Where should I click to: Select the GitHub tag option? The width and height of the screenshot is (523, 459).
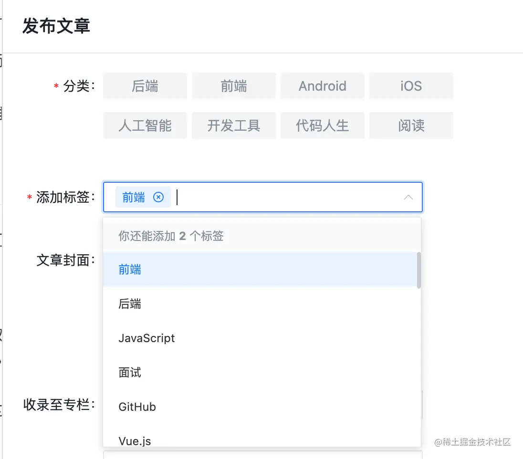(x=137, y=407)
